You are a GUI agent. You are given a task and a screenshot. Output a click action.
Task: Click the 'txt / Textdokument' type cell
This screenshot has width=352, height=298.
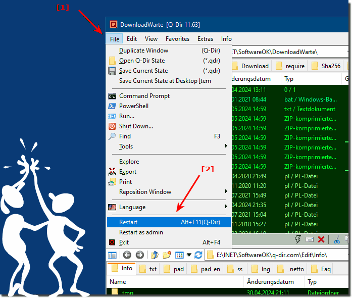click(310, 109)
